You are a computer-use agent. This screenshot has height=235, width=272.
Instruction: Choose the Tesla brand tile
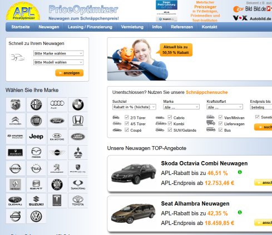coord(57,201)
